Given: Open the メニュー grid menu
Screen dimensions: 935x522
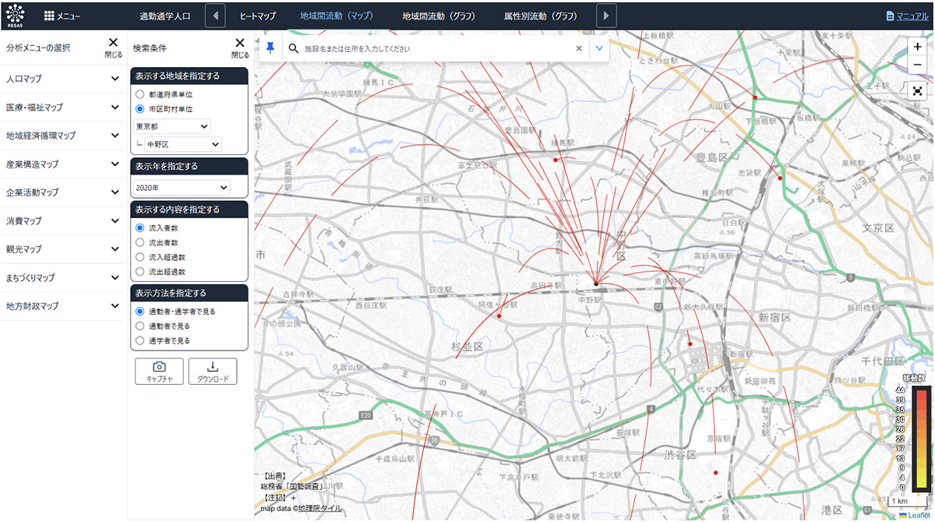Looking at the screenshot, I should (62, 16).
